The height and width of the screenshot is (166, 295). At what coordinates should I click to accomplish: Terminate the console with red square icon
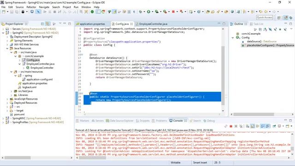coord(231,126)
